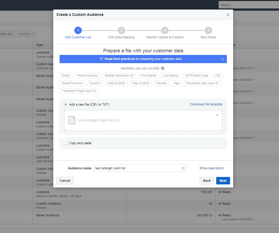
Task: Go to step 1 Add Customer List
Action: [x=78, y=30]
